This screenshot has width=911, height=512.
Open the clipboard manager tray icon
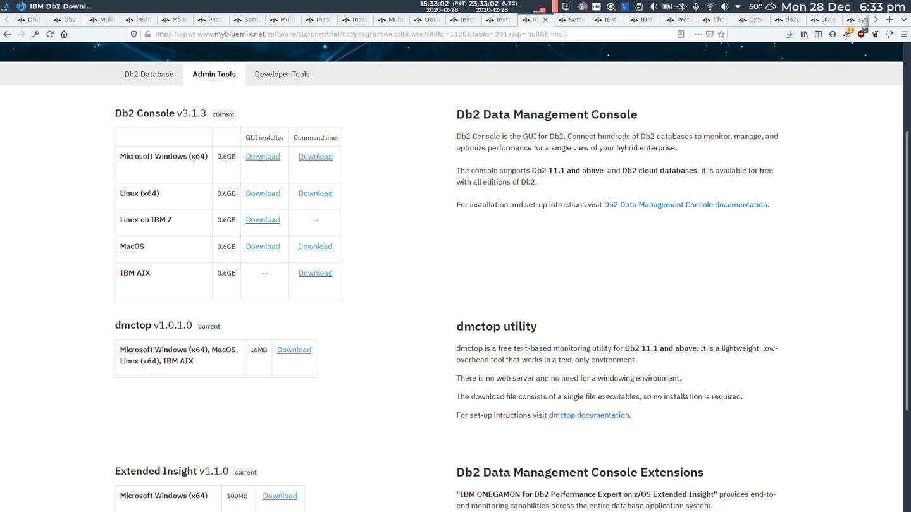(638, 6)
